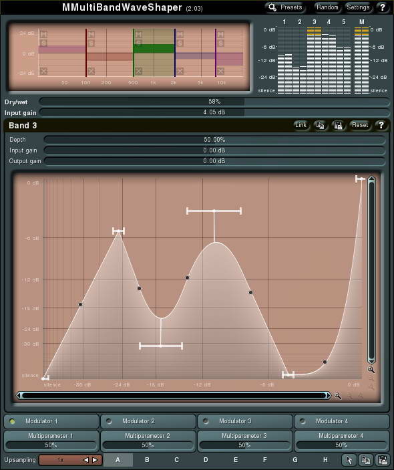
Task: Solo band 3 in the green region
Action: [138, 43]
